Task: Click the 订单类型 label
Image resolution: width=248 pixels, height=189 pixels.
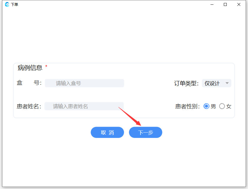Action: pyautogui.click(x=186, y=83)
